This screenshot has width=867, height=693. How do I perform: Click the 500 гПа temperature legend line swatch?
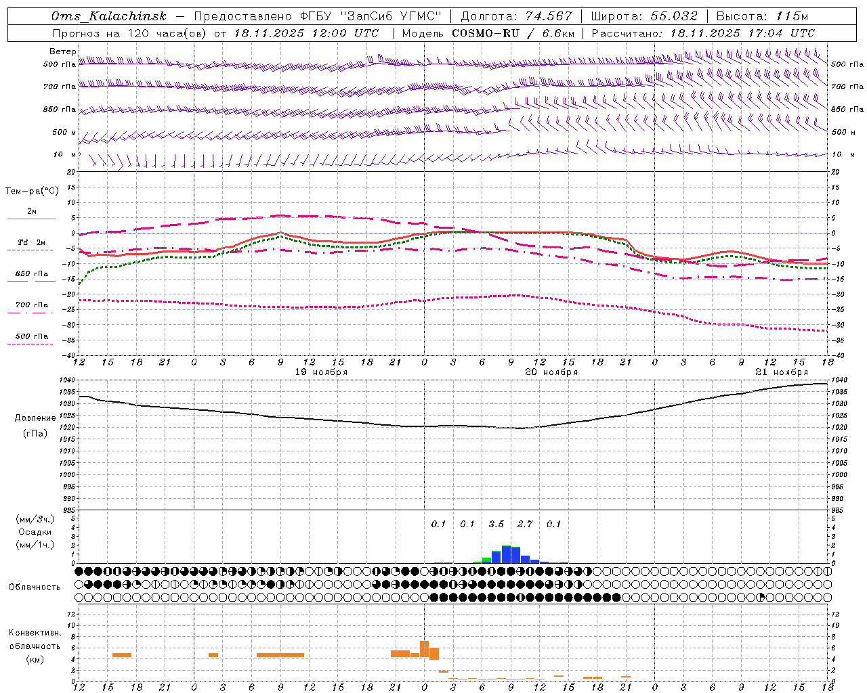[30, 344]
